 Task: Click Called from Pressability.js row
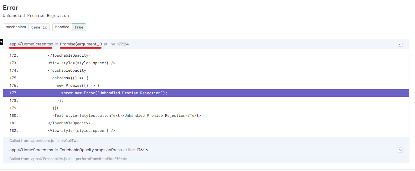click(206, 159)
